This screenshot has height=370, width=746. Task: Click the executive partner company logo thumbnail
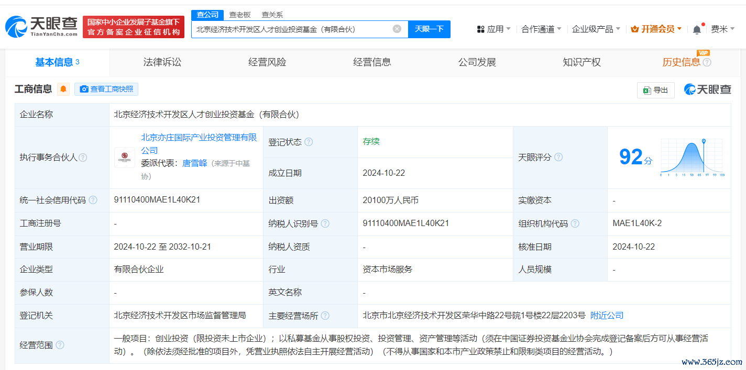tap(124, 157)
